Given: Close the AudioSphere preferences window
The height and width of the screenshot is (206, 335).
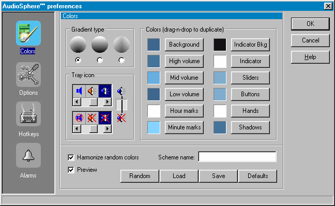Looking at the screenshot, I should point(328,6).
